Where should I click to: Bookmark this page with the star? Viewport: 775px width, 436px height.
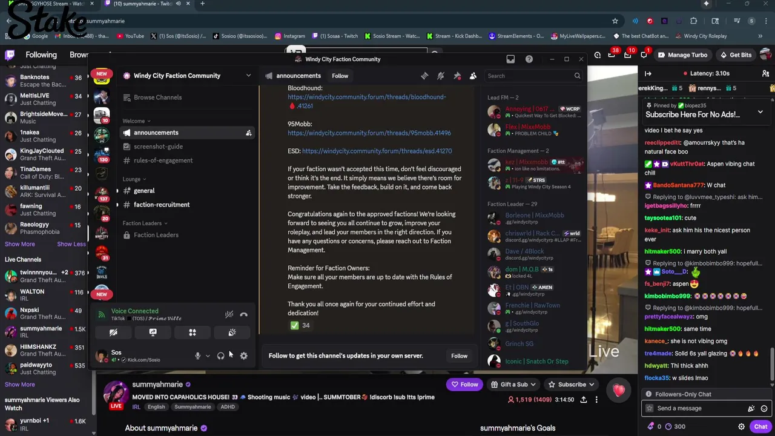point(615,21)
